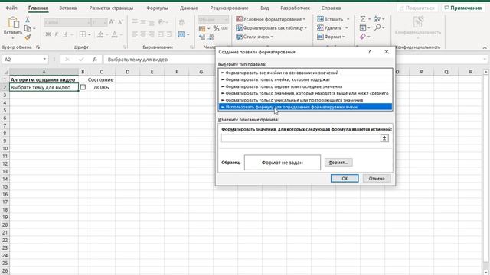Click the Increase Indent icon
The width and height of the screenshot is (490, 275).
pos(169,34)
